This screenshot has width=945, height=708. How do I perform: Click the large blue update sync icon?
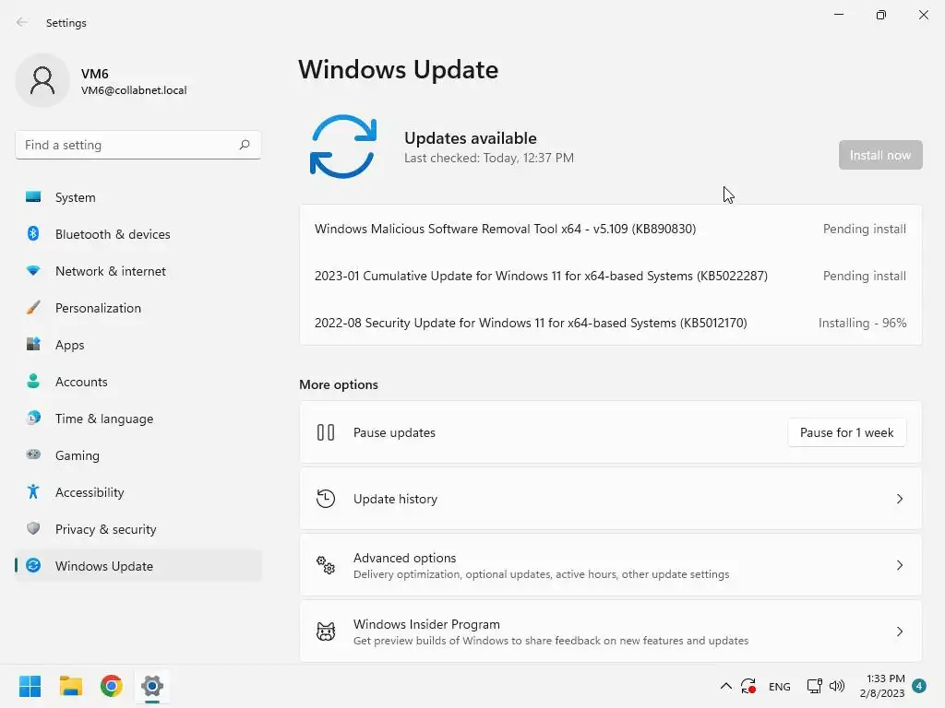click(343, 147)
